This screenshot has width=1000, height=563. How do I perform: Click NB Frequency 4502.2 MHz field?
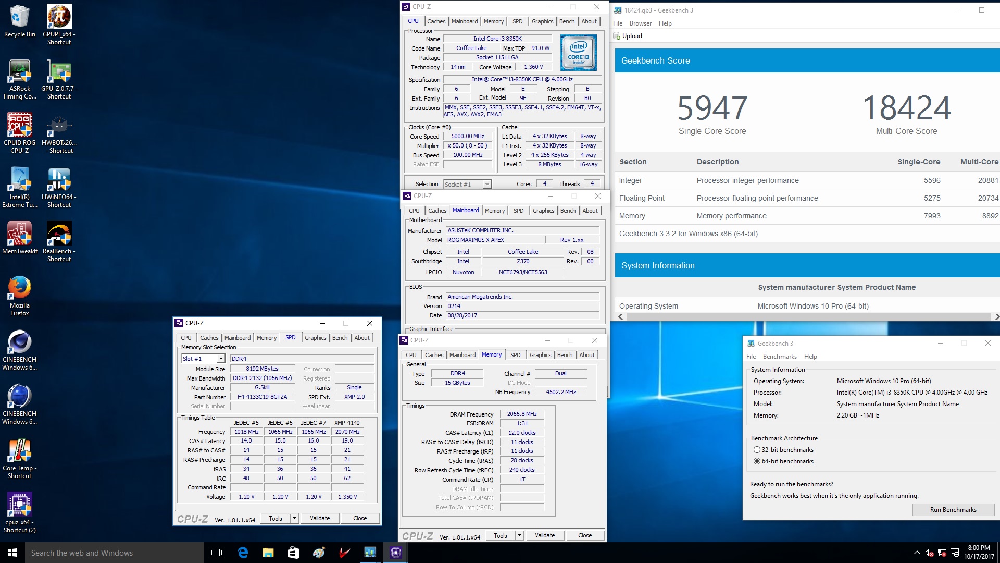point(561,392)
